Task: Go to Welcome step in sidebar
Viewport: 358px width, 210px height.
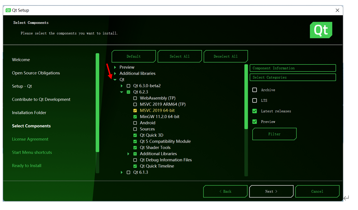Action: coord(21,60)
